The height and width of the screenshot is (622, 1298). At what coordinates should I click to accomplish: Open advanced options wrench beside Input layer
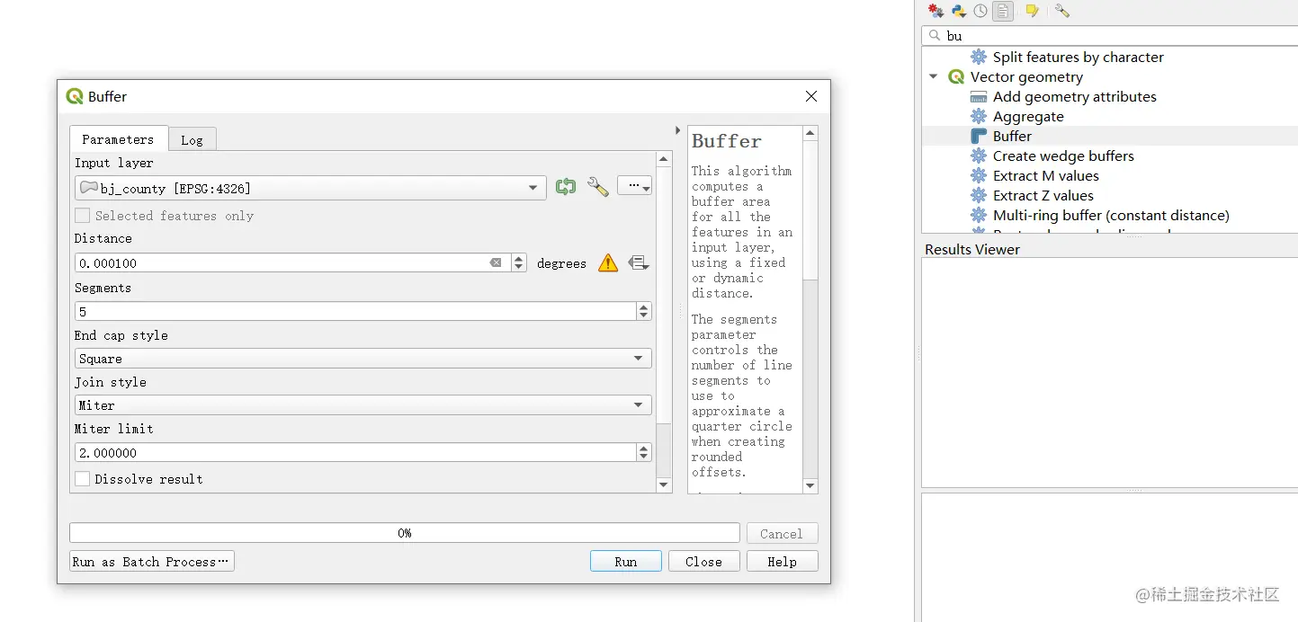[x=597, y=187]
